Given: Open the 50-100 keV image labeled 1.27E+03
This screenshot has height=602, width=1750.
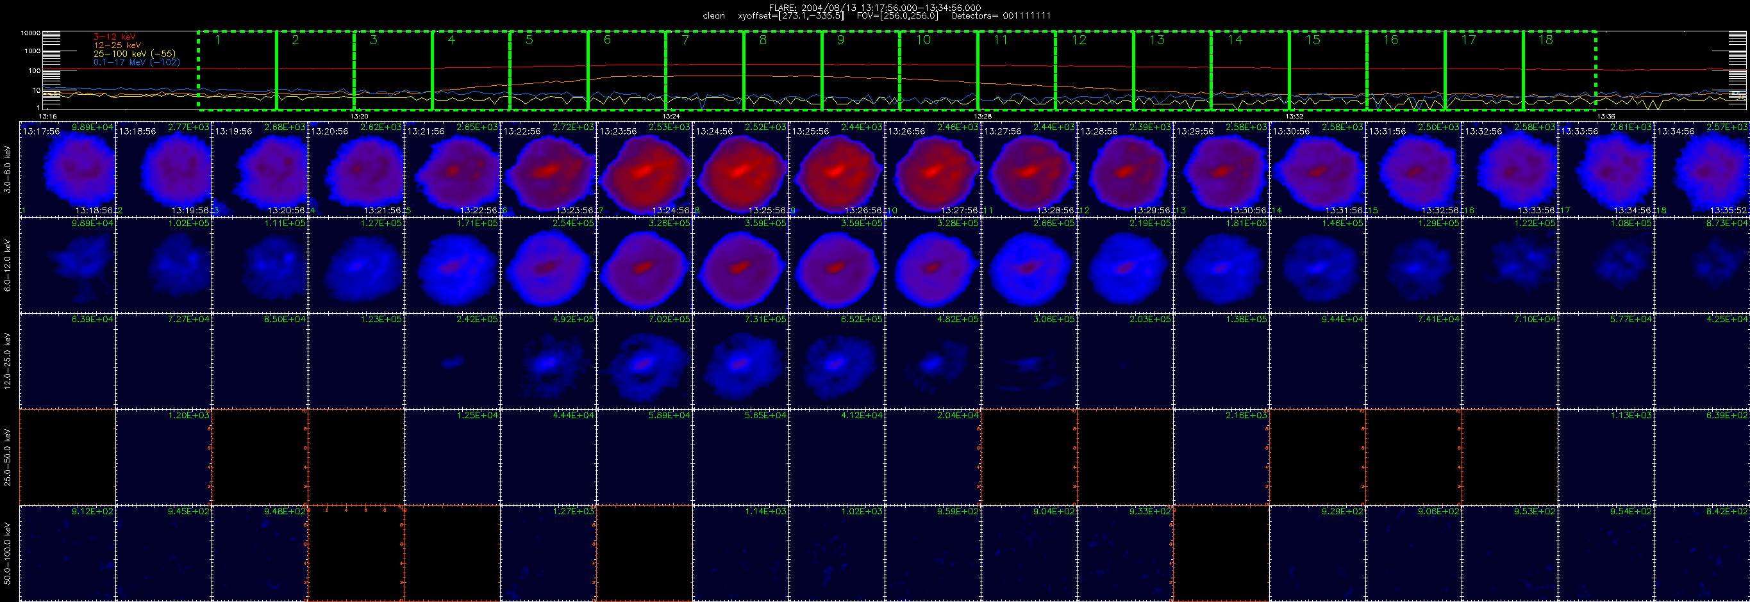Looking at the screenshot, I should [x=549, y=553].
